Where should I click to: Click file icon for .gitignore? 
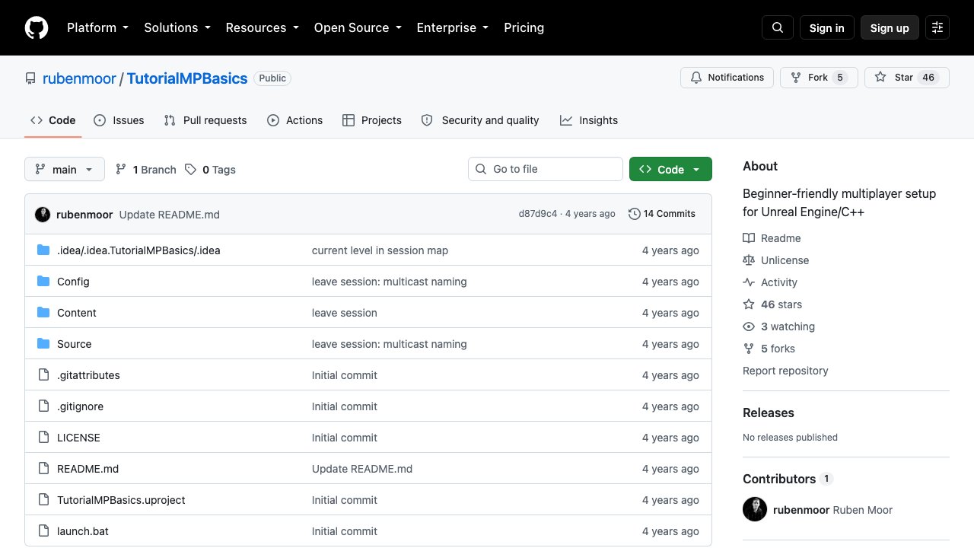point(43,406)
